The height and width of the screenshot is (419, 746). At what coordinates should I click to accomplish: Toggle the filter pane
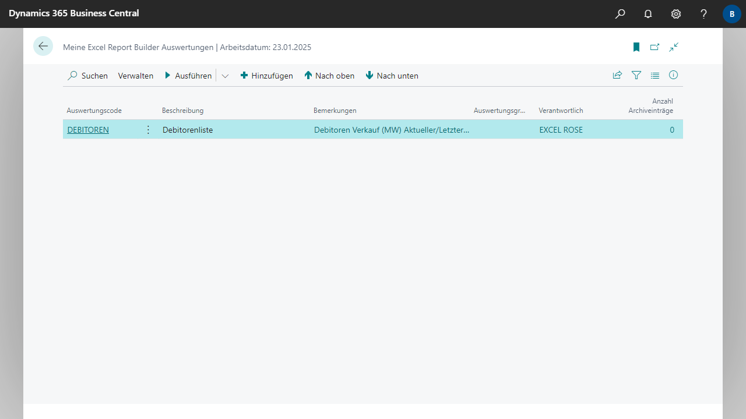click(x=636, y=75)
